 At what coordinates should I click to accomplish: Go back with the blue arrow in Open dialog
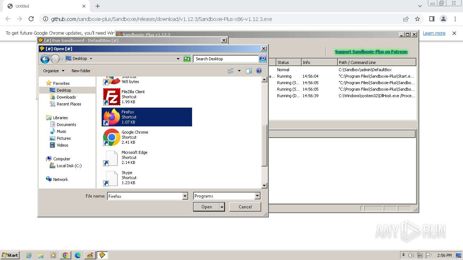[x=45, y=59]
